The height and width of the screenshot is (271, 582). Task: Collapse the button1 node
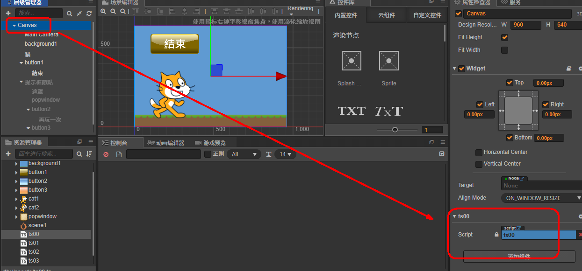tap(21, 63)
